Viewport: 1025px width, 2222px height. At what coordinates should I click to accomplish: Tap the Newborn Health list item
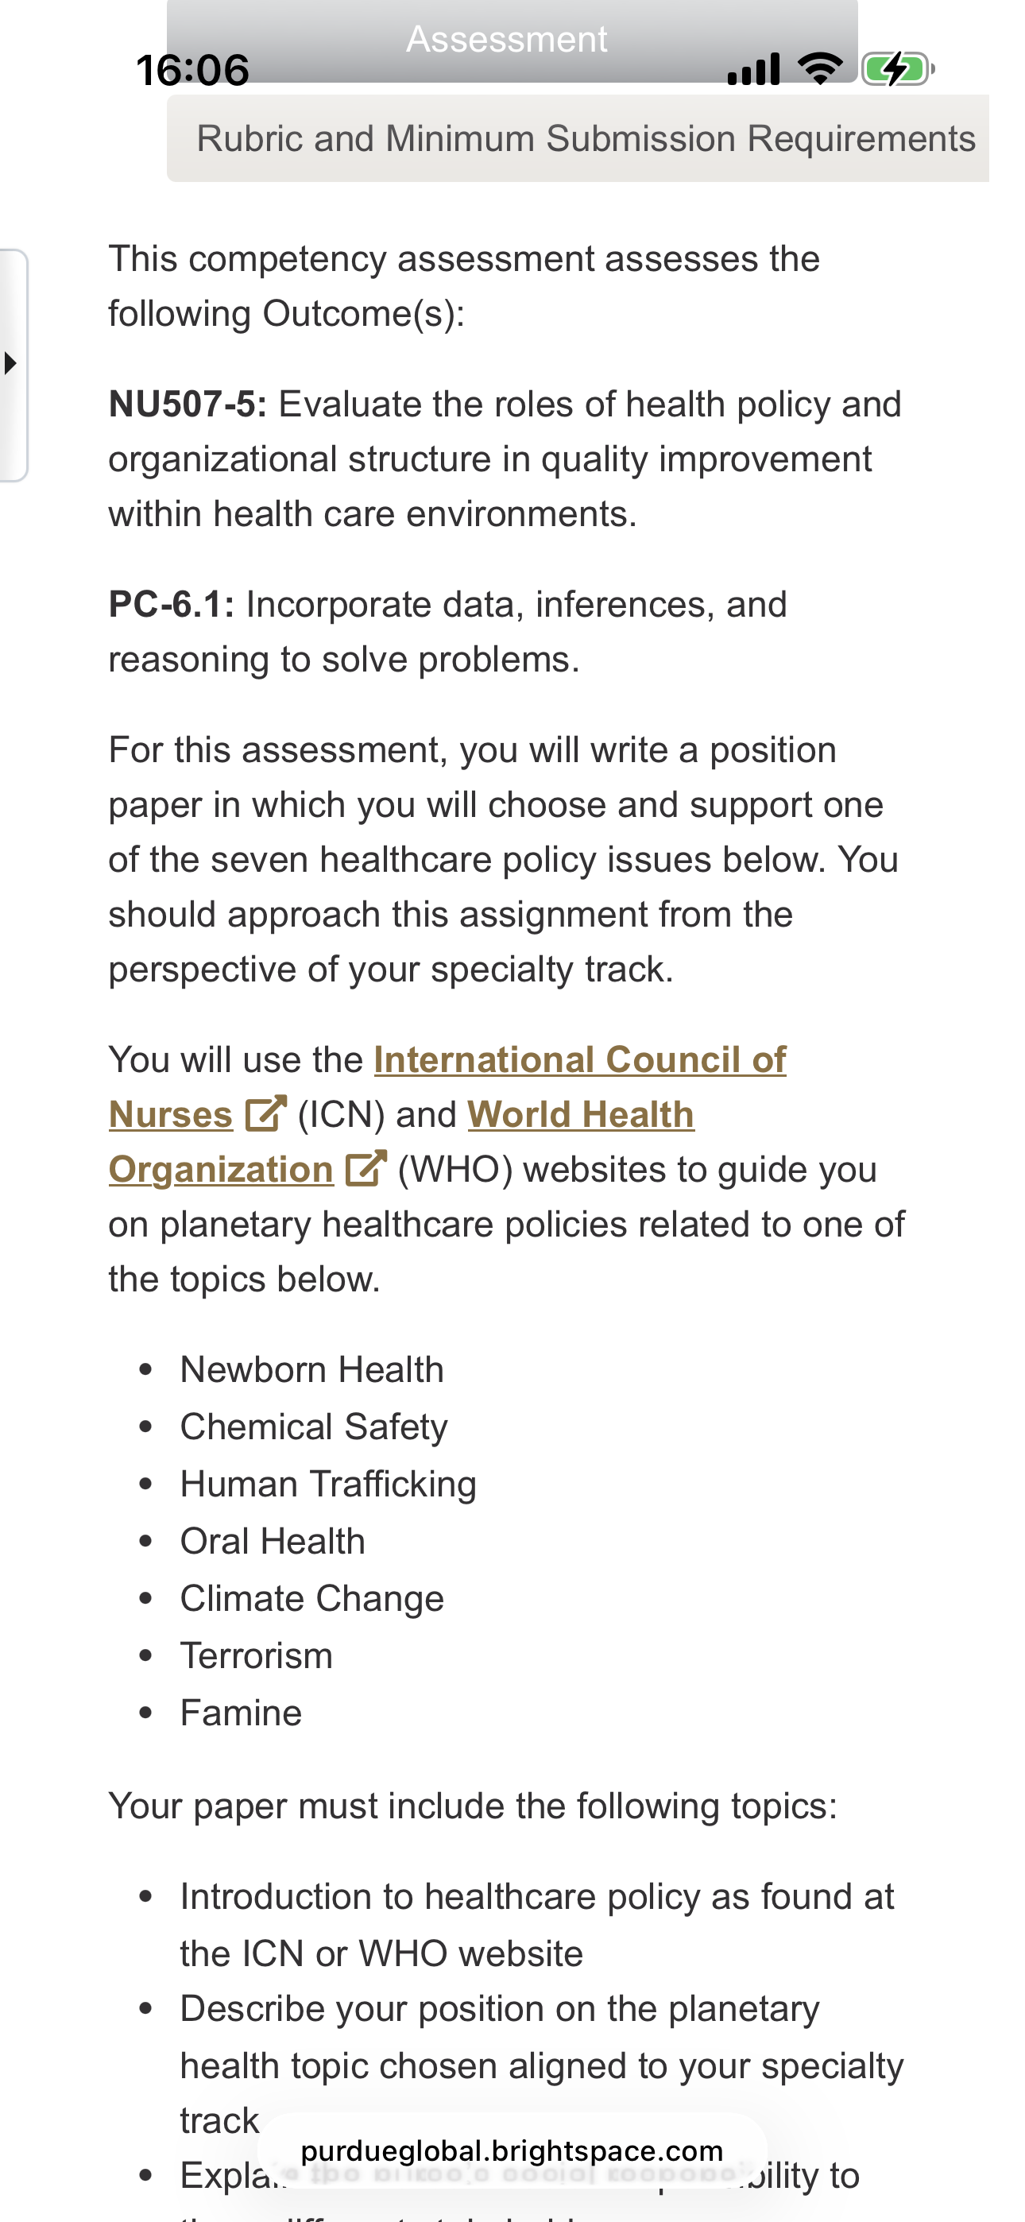point(311,1370)
